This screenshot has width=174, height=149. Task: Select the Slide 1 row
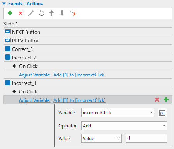(x=88, y=24)
